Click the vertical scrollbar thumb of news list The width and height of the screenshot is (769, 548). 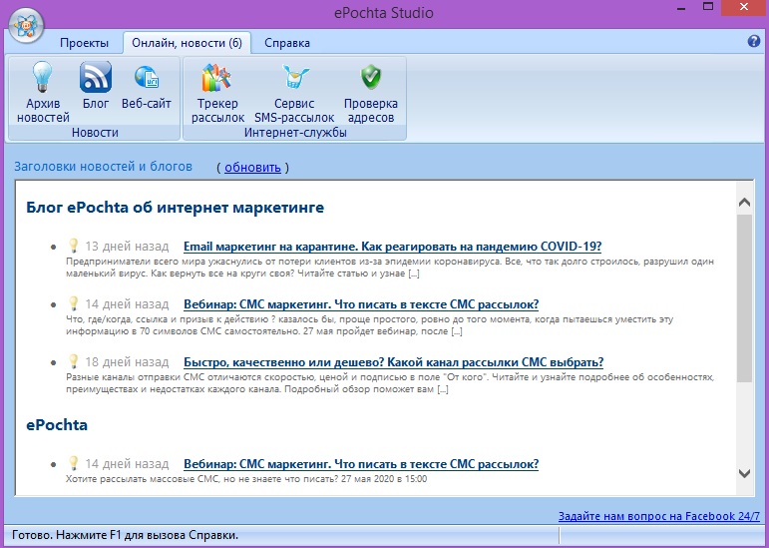(x=744, y=298)
